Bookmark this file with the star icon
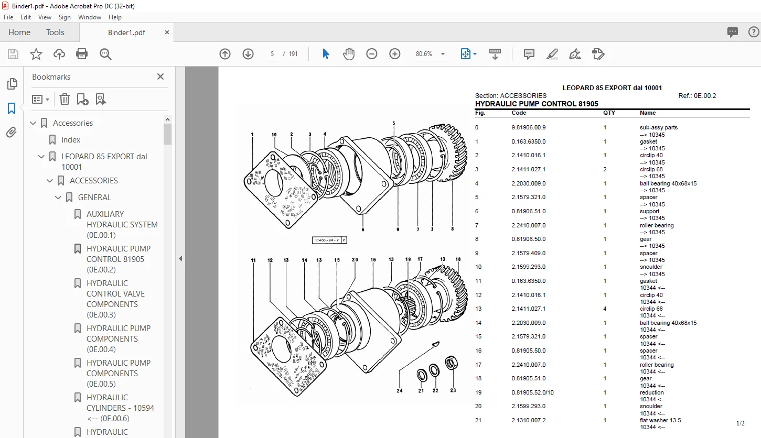761x438 pixels. tap(36, 54)
